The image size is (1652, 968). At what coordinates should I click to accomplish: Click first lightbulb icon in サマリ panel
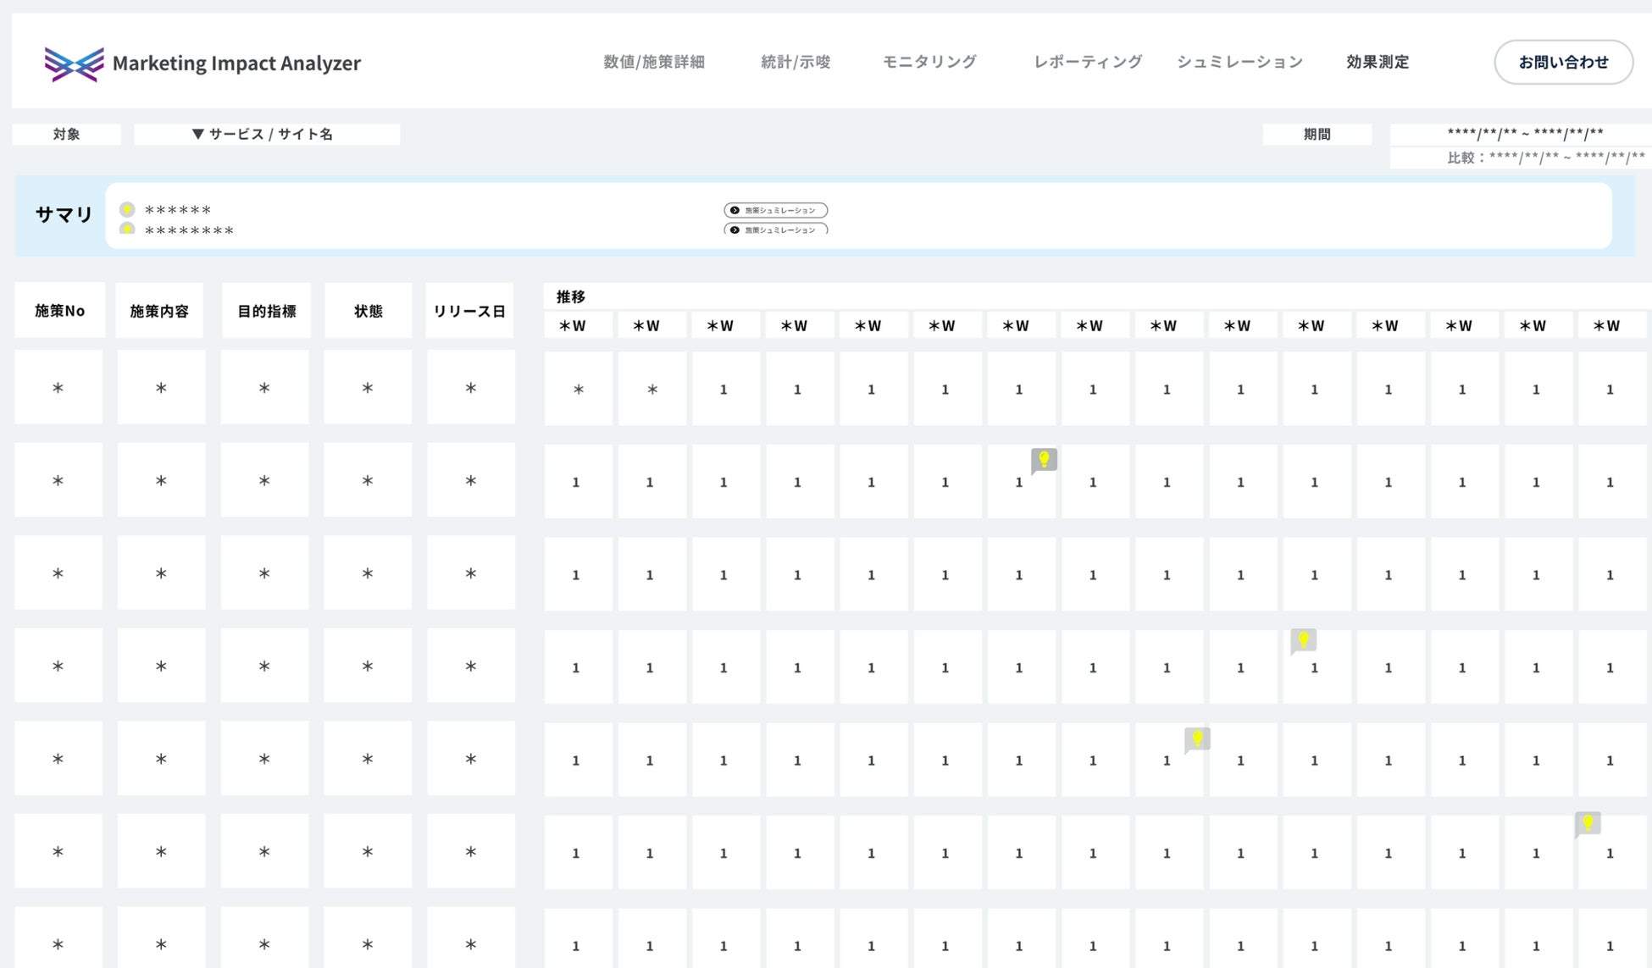tap(127, 209)
